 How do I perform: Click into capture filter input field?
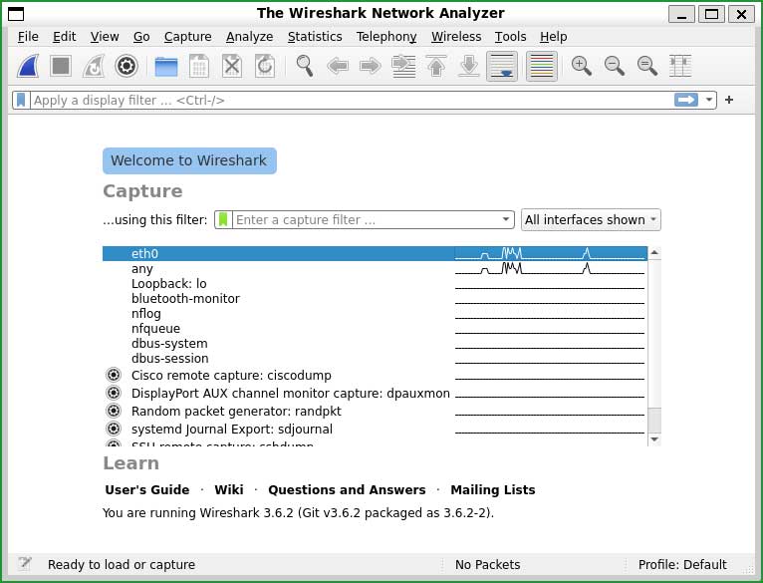pos(366,219)
